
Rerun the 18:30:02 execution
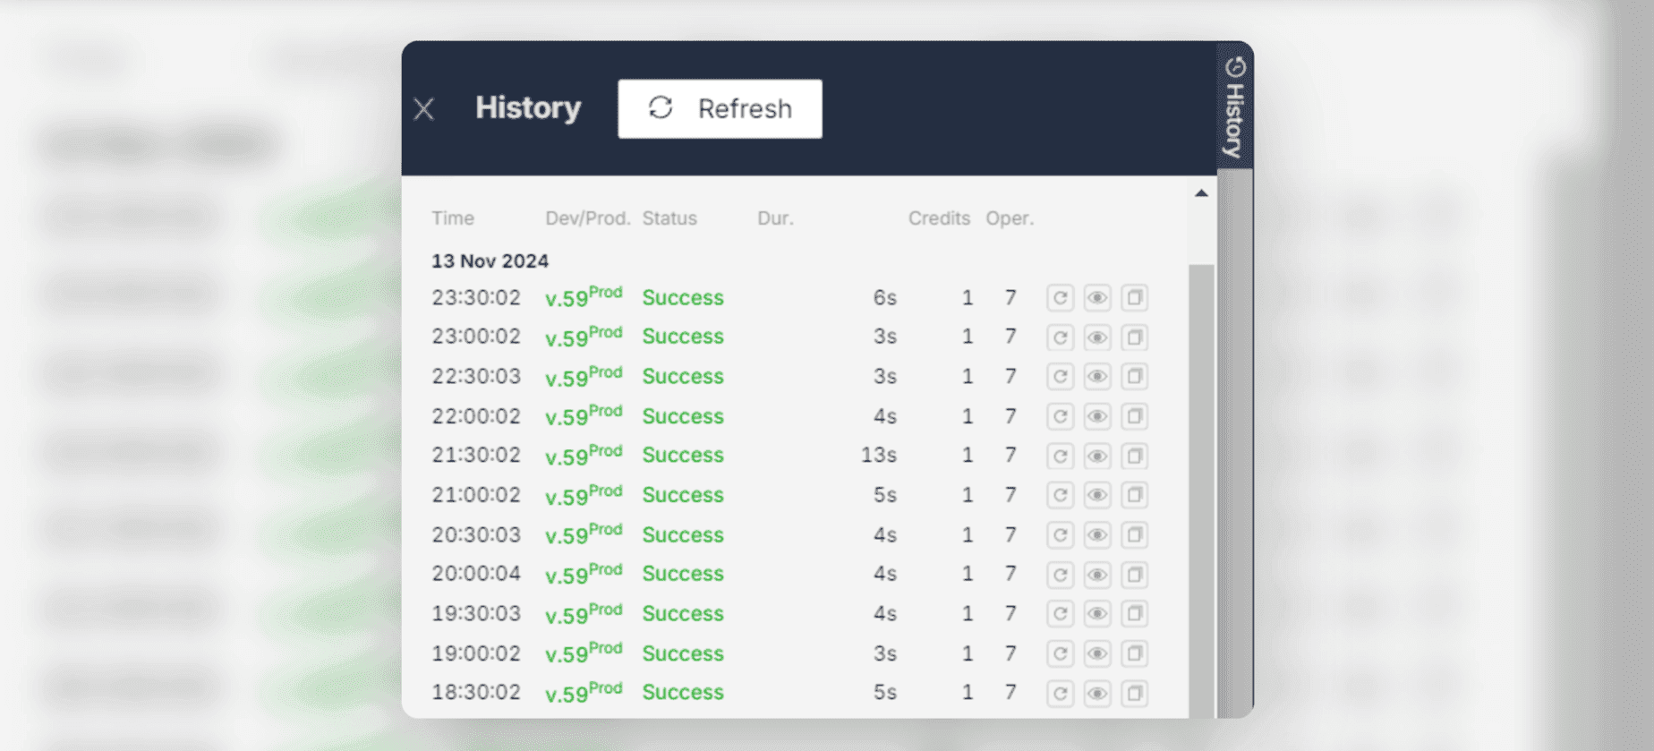coord(1060,693)
